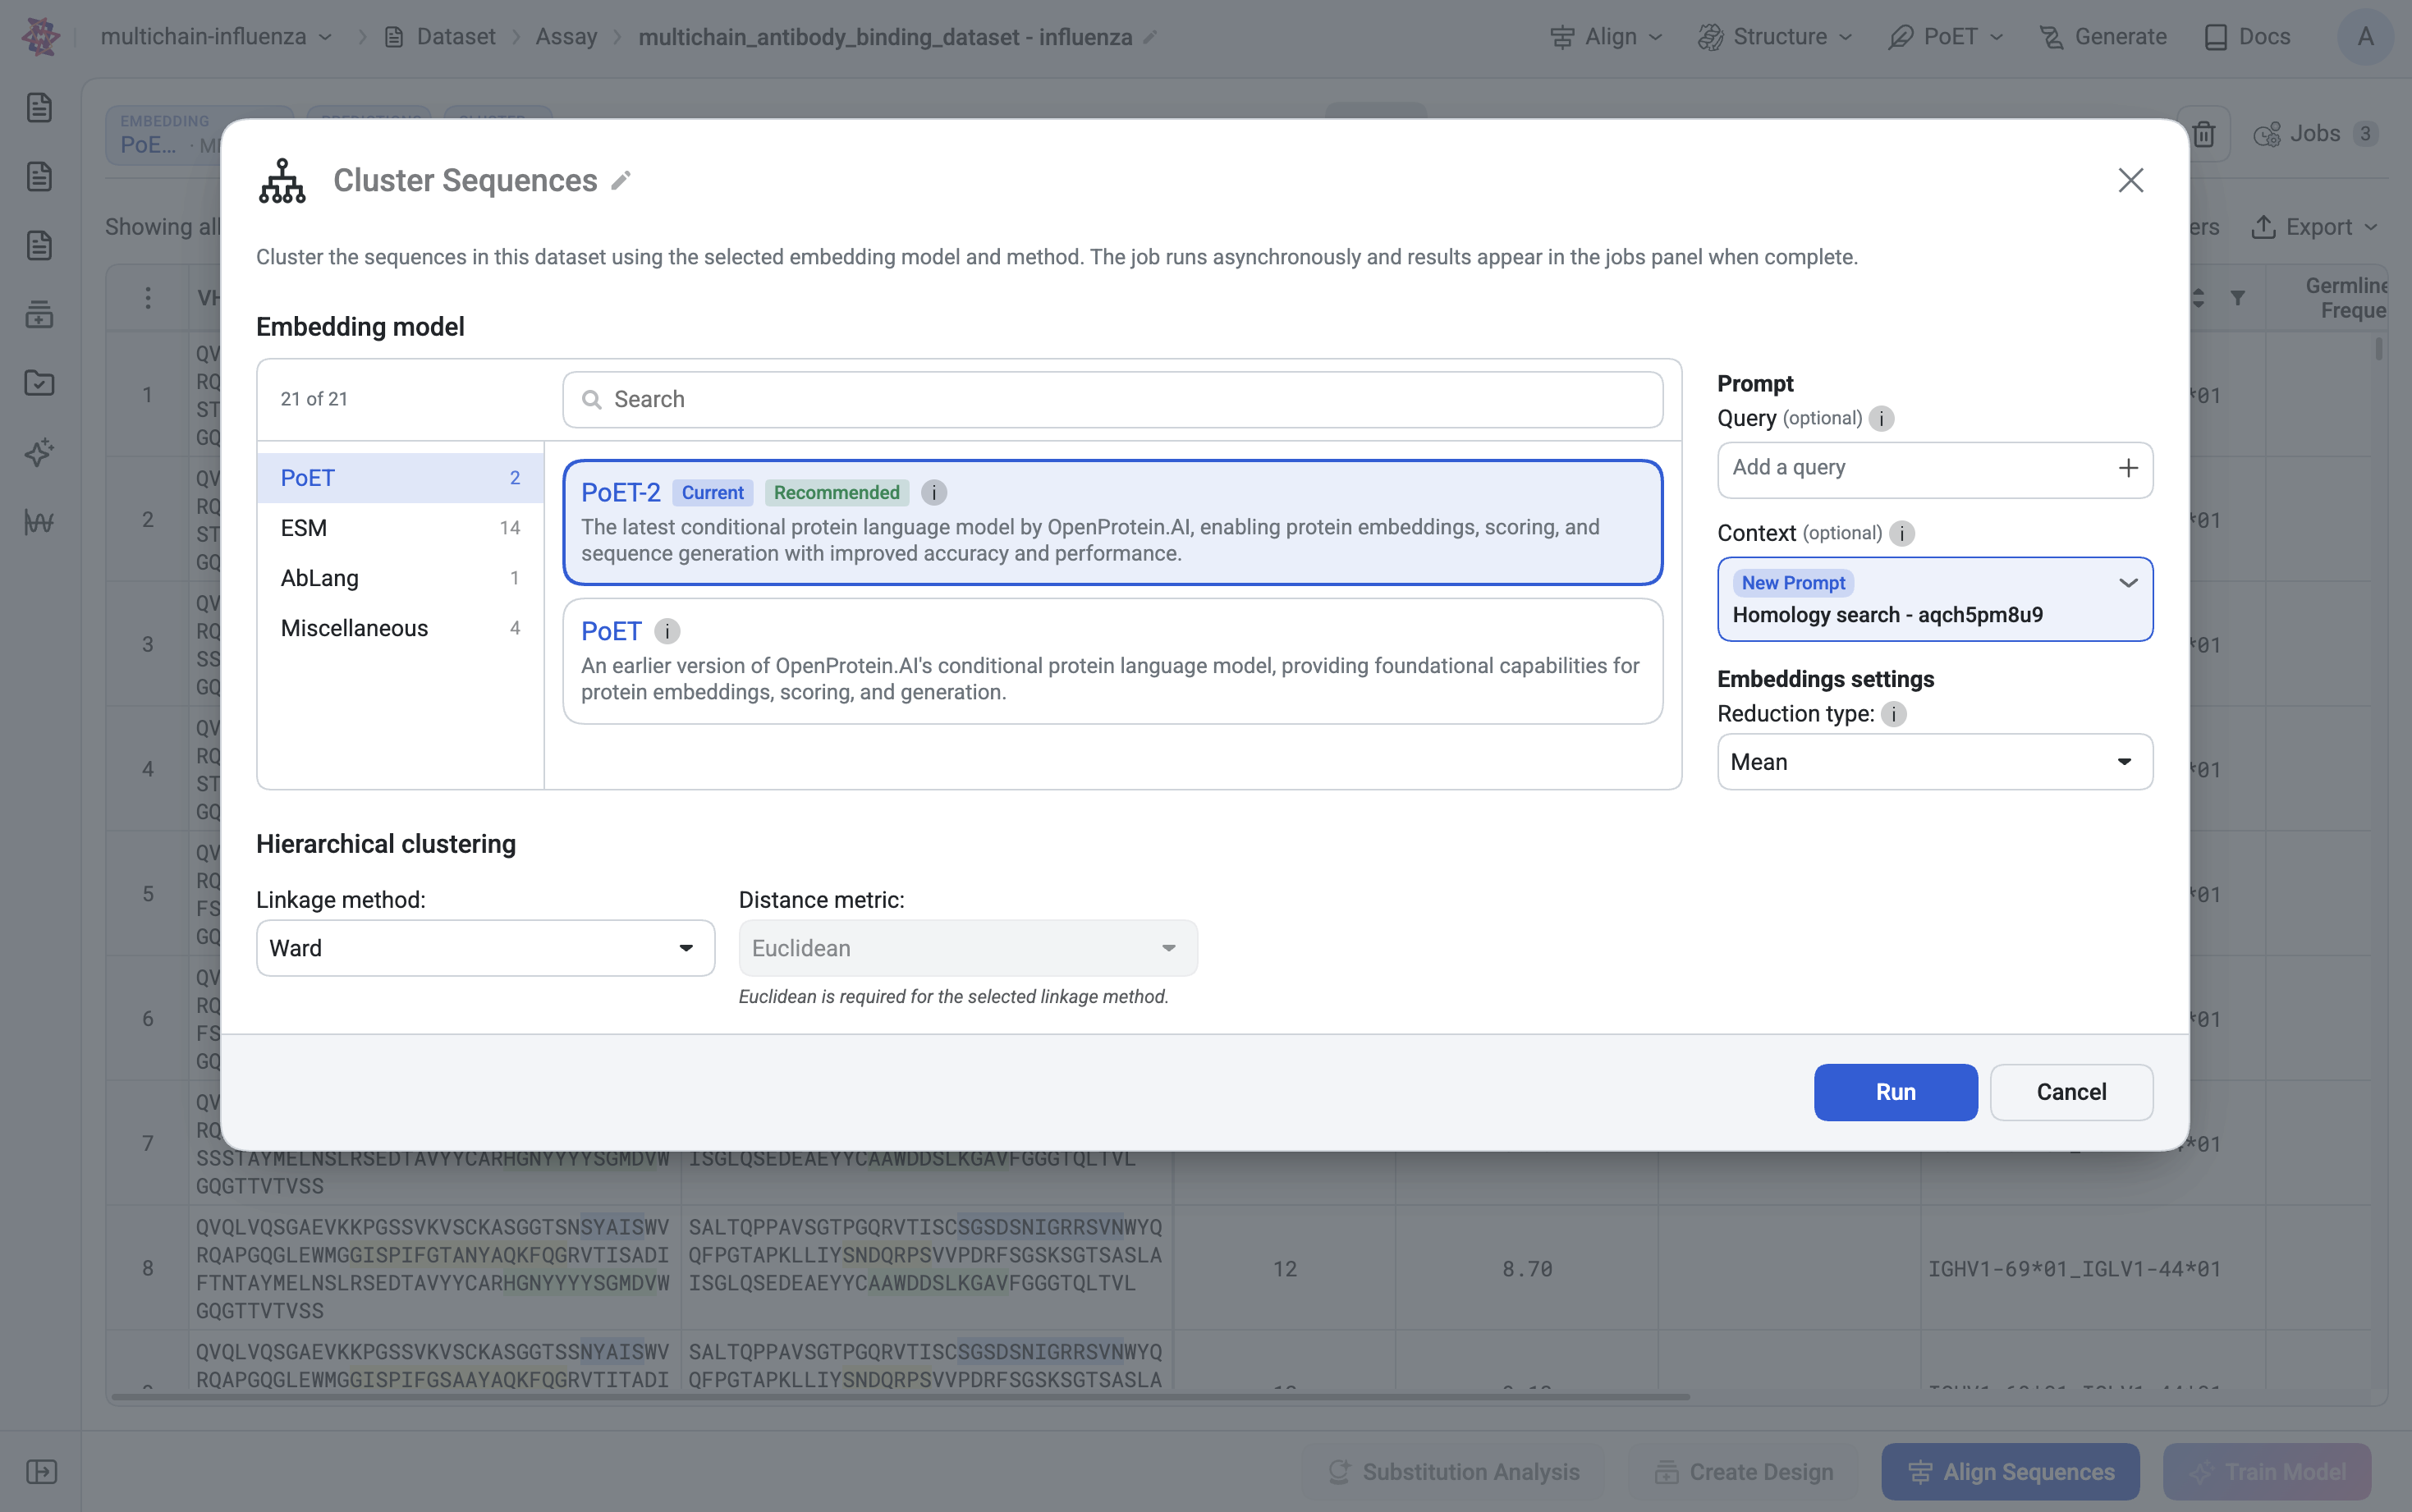Image resolution: width=2412 pixels, height=1512 pixels.
Task: Click the column filter funnel icon
Action: tap(2238, 298)
